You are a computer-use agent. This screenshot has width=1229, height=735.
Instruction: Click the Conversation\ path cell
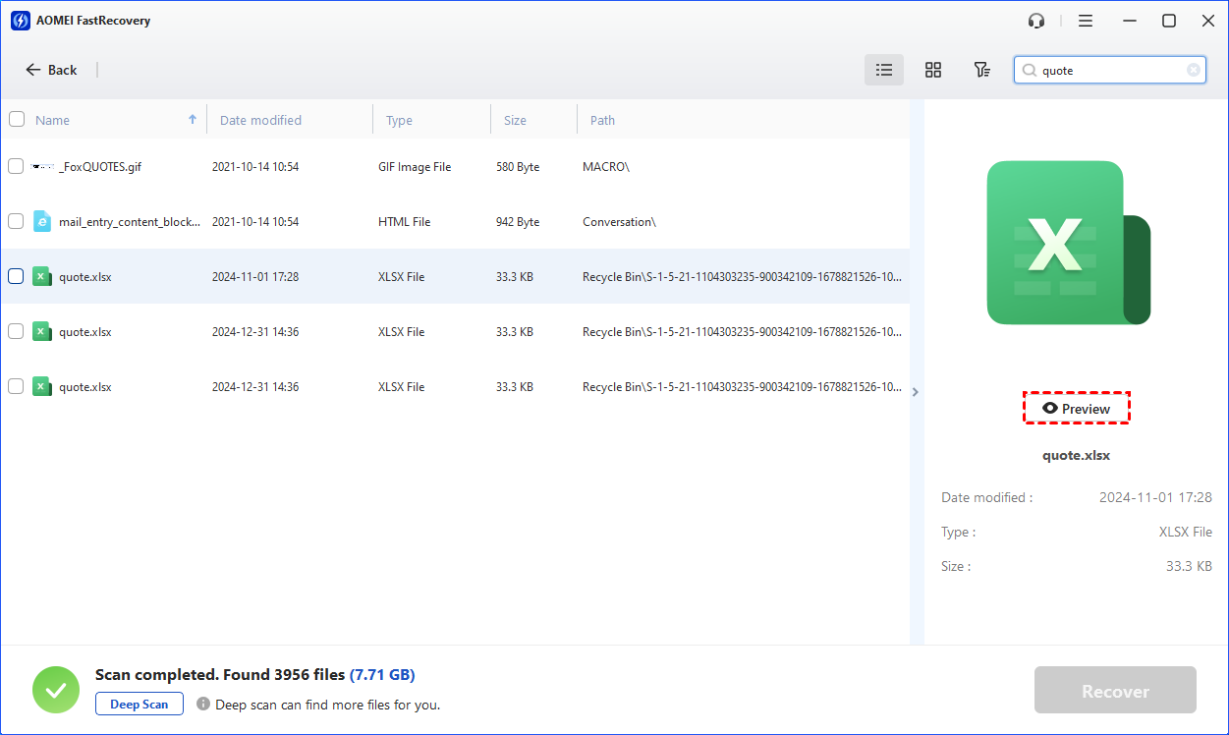pos(619,222)
